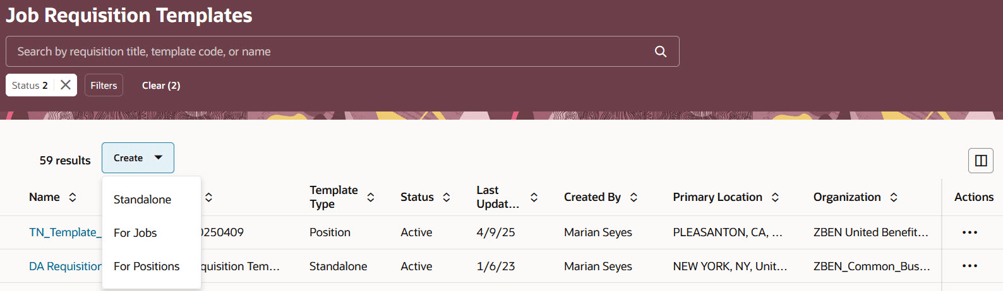1003x291 pixels.
Task: Click the search magnifier icon
Action: [661, 52]
